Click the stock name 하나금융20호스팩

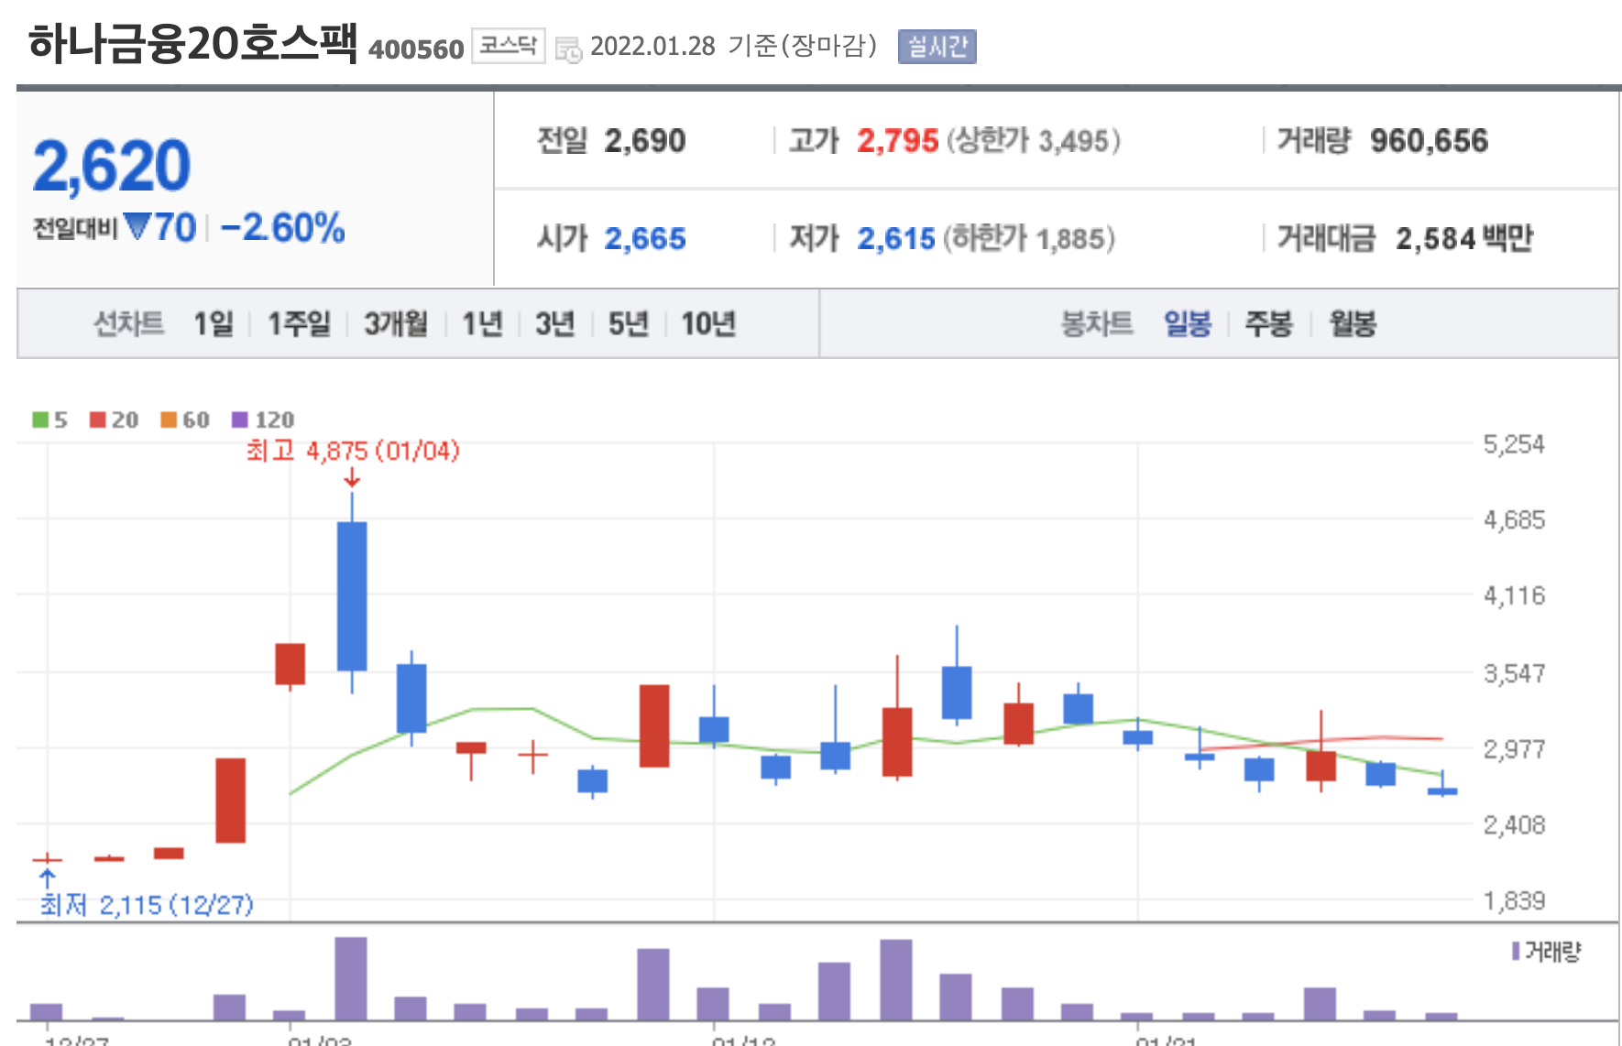click(x=192, y=43)
